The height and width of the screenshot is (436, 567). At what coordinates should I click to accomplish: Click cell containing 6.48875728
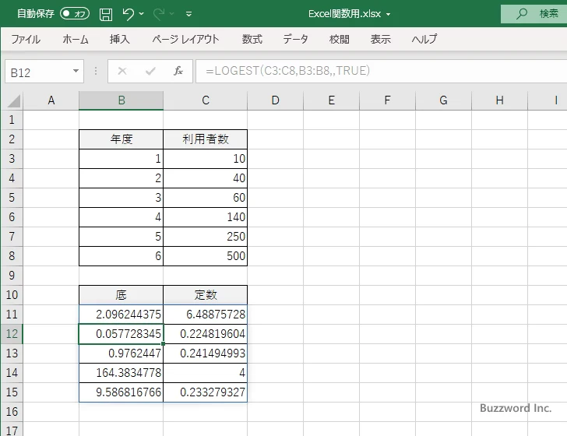pyautogui.click(x=206, y=315)
